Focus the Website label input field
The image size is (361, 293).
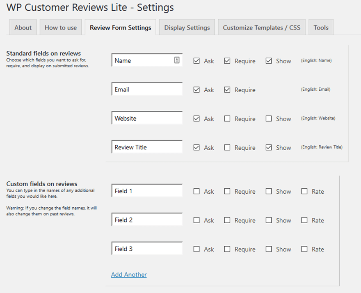[147, 118]
